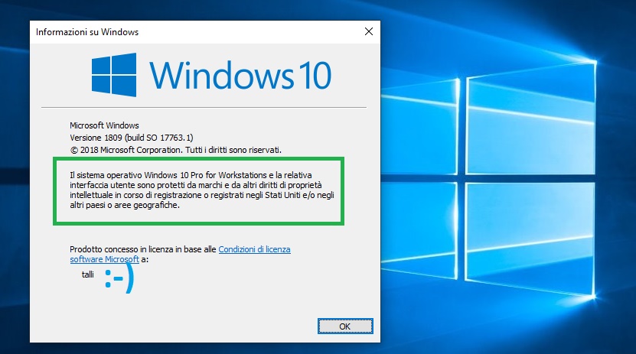Click the 'Versione 1809 (build SO 17763.1)' text
636x354 pixels.
click(132, 138)
